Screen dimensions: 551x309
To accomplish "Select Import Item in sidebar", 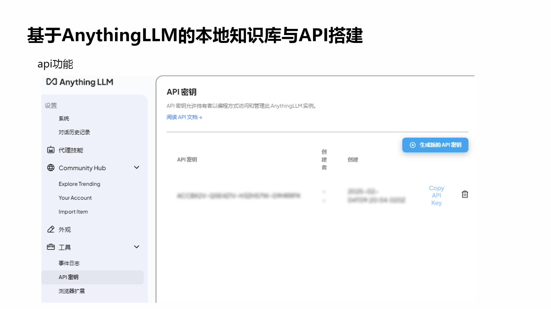I will coord(73,212).
